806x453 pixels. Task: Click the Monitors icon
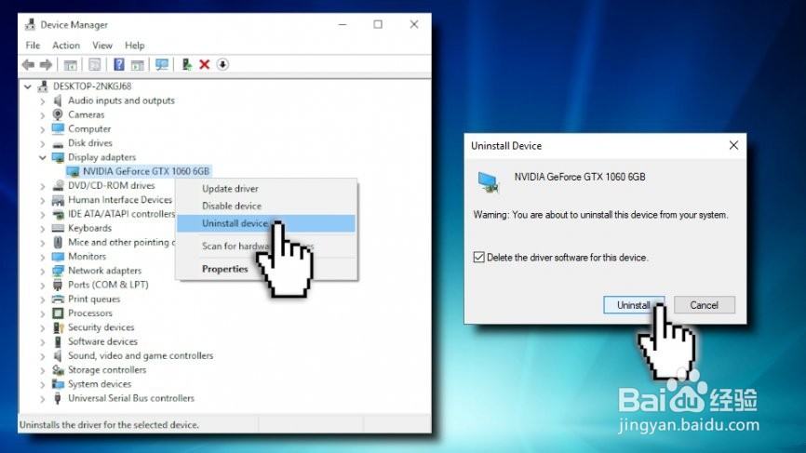coord(58,257)
